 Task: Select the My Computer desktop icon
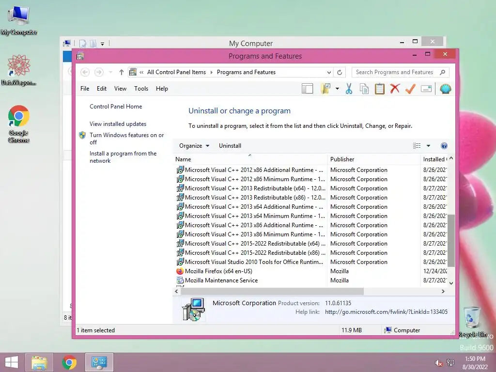[19, 19]
